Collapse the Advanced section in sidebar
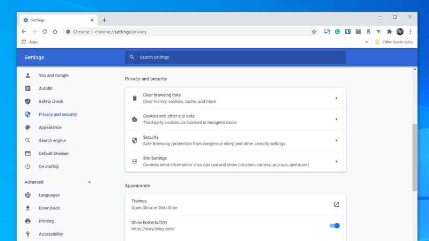The image size is (429, 241). pos(90,182)
